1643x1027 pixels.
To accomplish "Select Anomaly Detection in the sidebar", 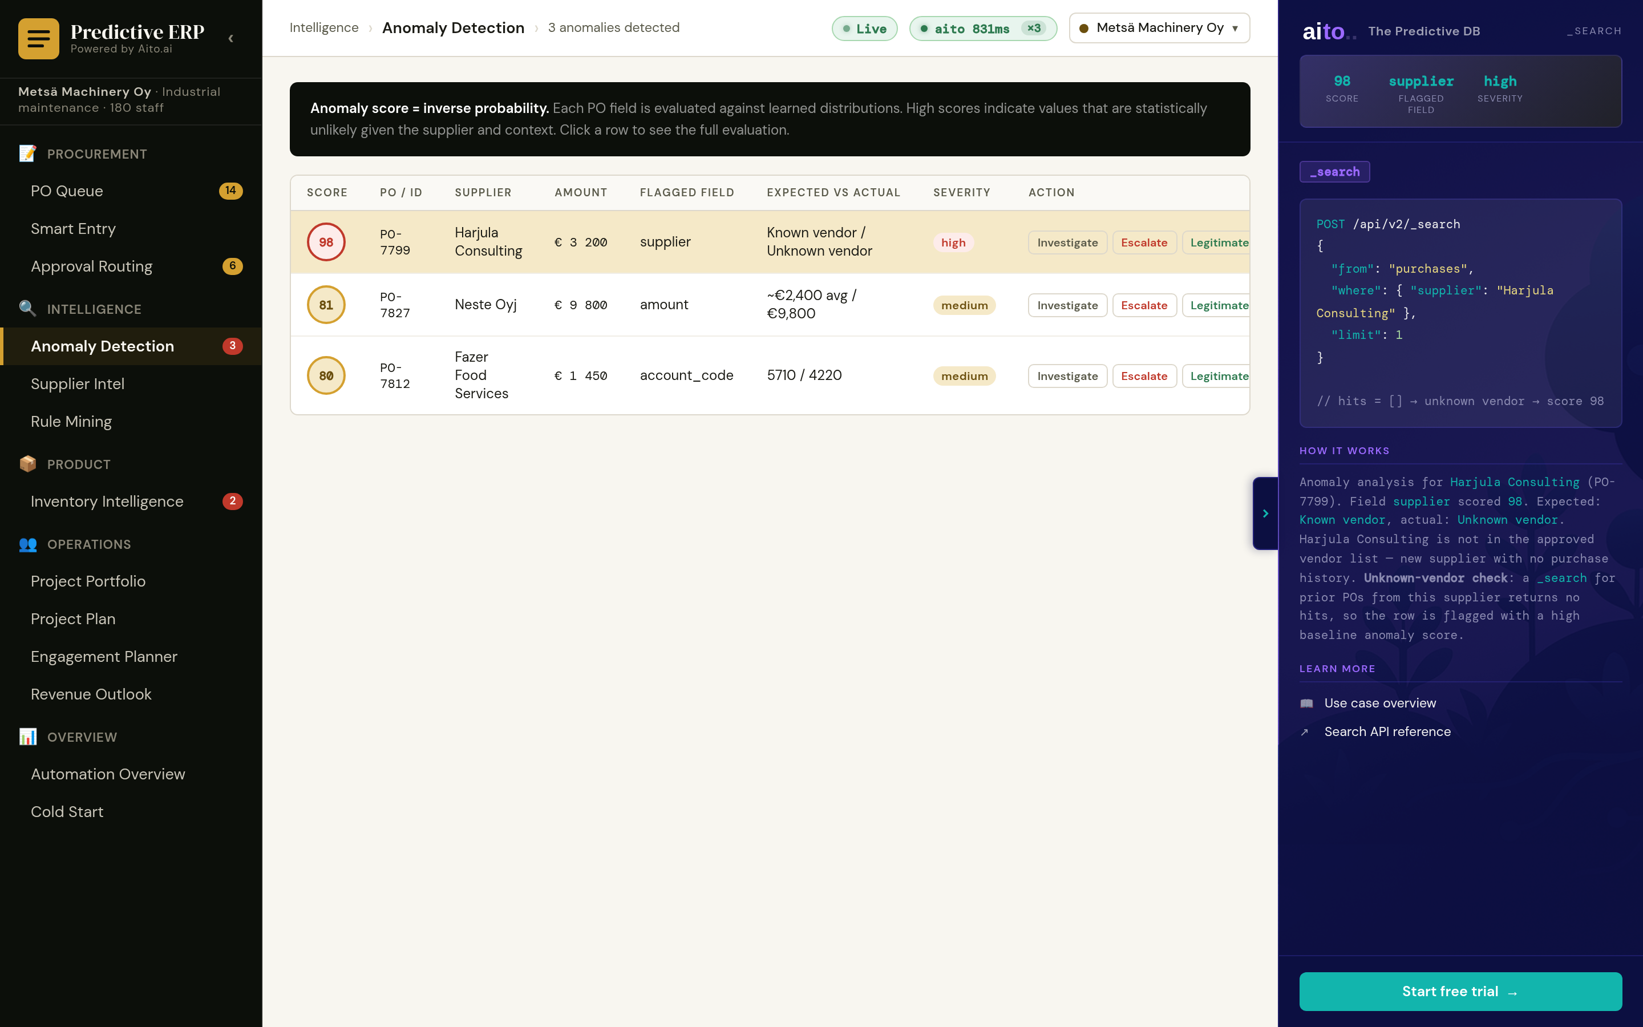I will click(131, 346).
